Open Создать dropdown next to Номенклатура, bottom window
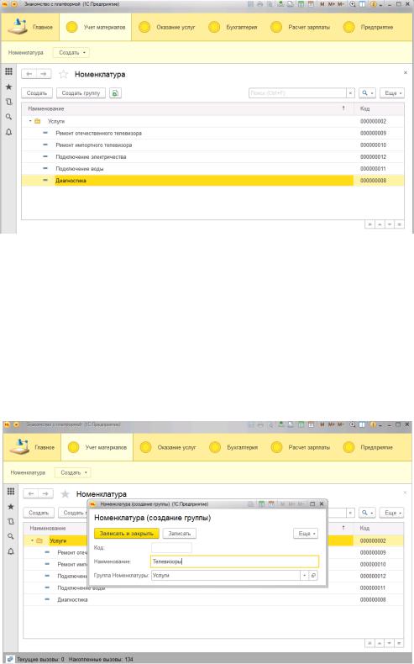This screenshot has width=414, height=664. pos(73,472)
